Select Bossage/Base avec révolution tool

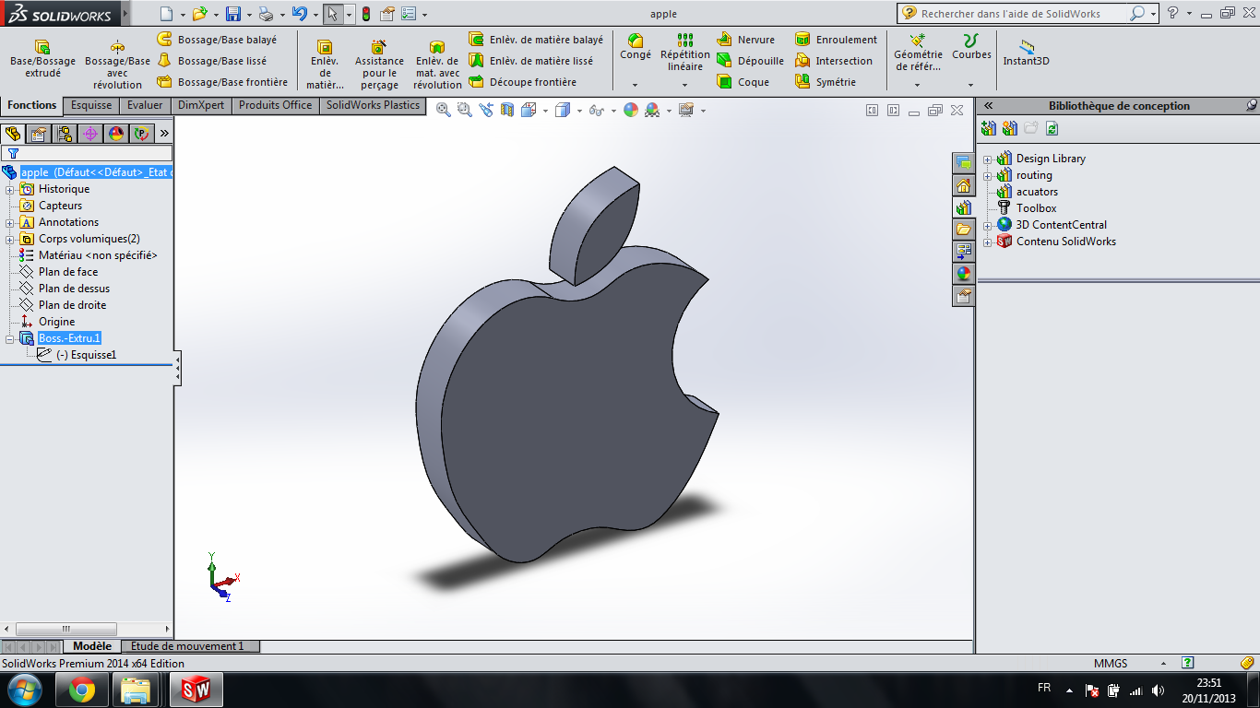point(117,64)
